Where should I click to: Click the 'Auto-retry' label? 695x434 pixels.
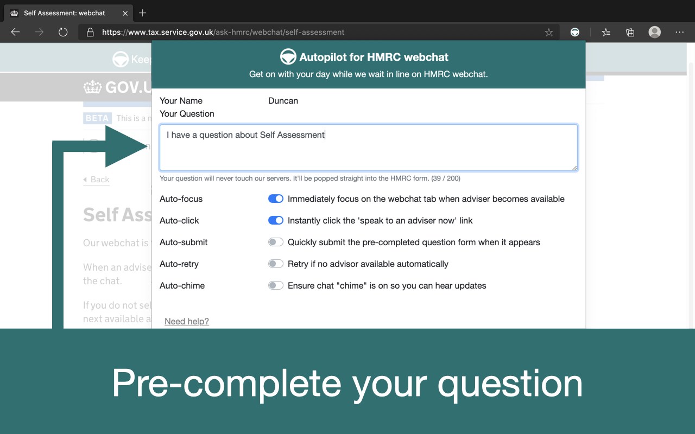[x=179, y=264]
